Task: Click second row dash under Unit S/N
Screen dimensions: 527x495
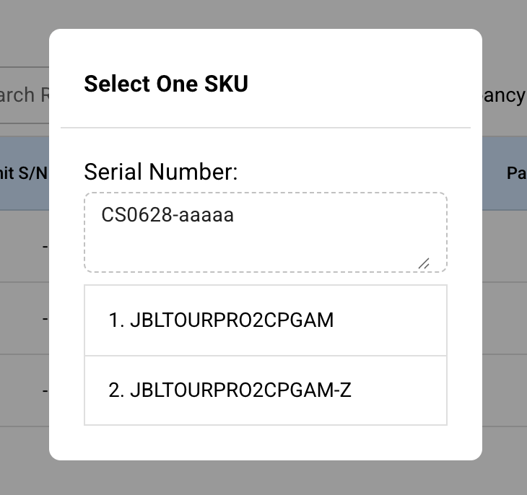Action: [x=45, y=318]
